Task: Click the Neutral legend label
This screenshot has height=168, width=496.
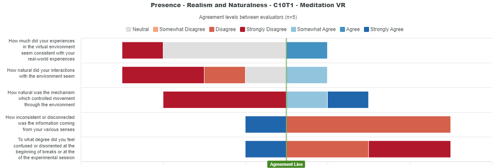Action: click(x=140, y=29)
